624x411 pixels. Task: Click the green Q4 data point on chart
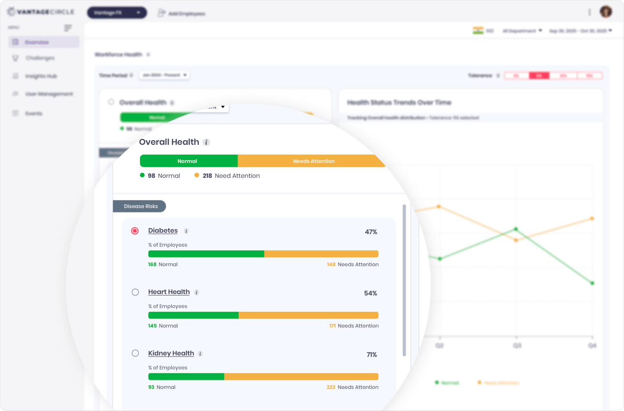click(592, 283)
